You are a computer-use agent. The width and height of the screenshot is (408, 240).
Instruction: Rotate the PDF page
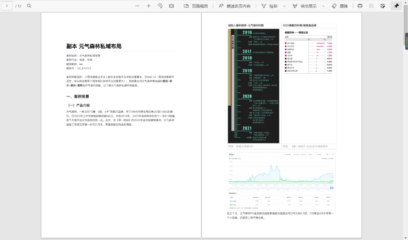(x=160, y=6)
